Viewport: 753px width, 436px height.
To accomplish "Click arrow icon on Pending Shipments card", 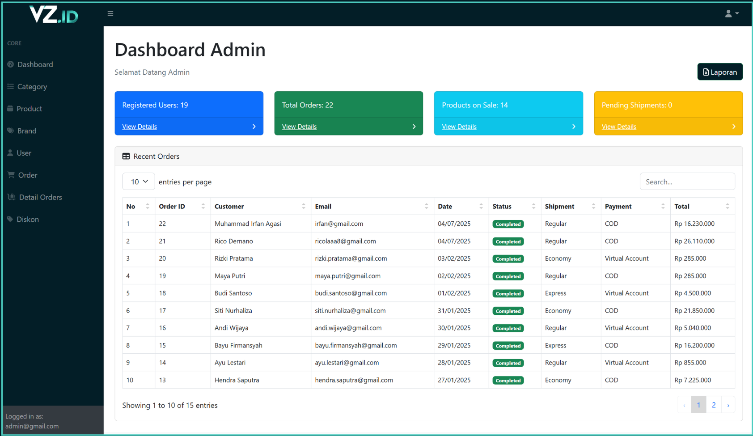I will (734, 127).
